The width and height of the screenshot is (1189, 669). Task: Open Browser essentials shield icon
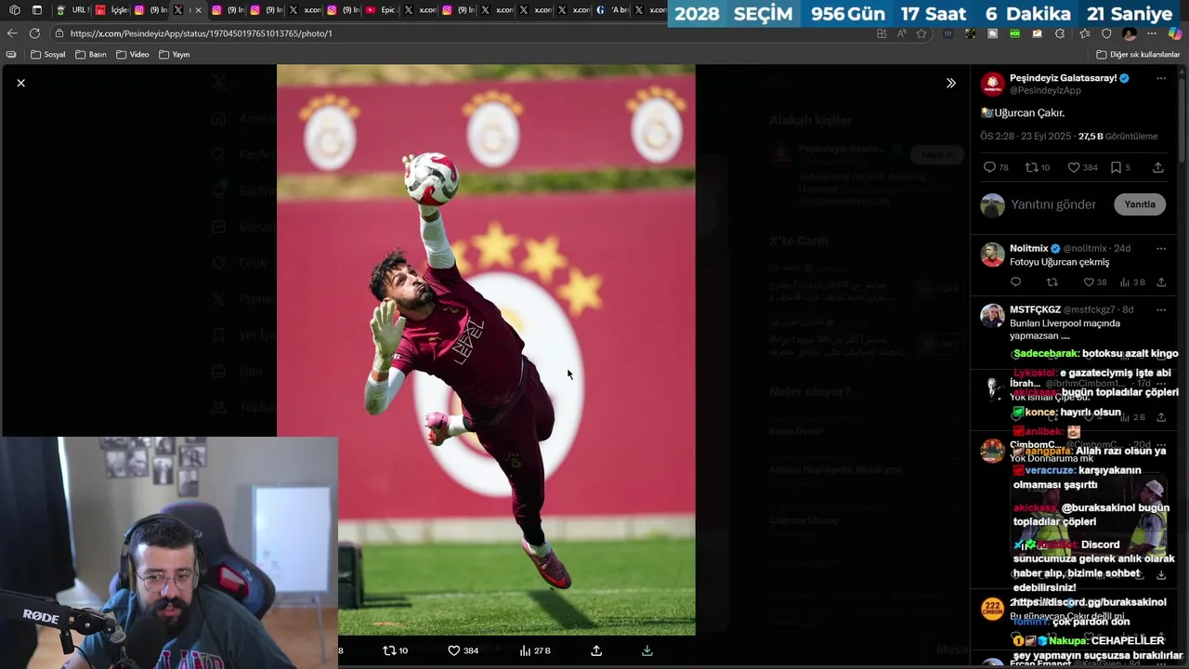[1106, 33]
